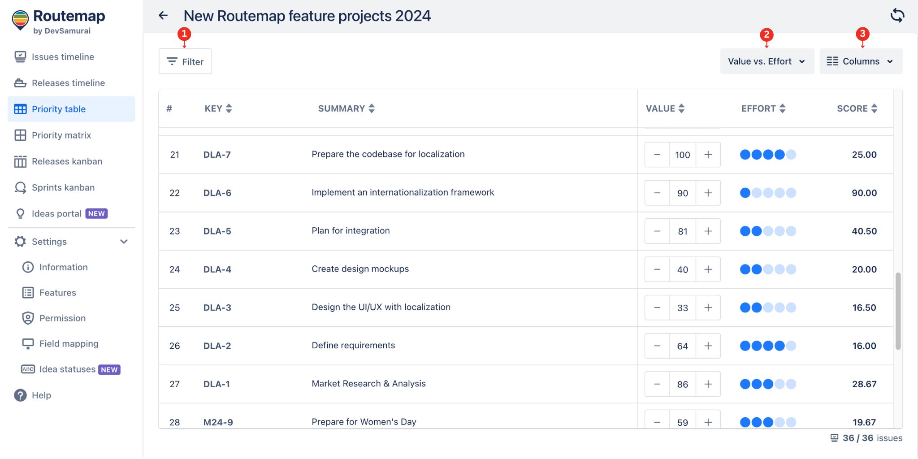Collapse the Settings section chevron
This screenshot has width=918, height=459.
point(124,242)
